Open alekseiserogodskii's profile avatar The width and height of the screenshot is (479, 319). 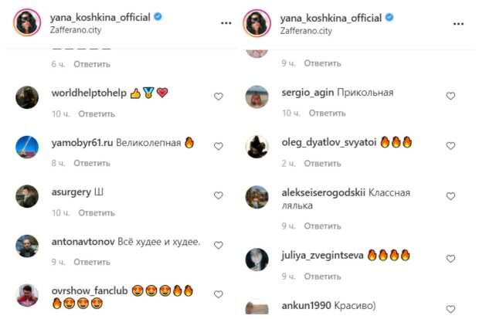point(257,197)
